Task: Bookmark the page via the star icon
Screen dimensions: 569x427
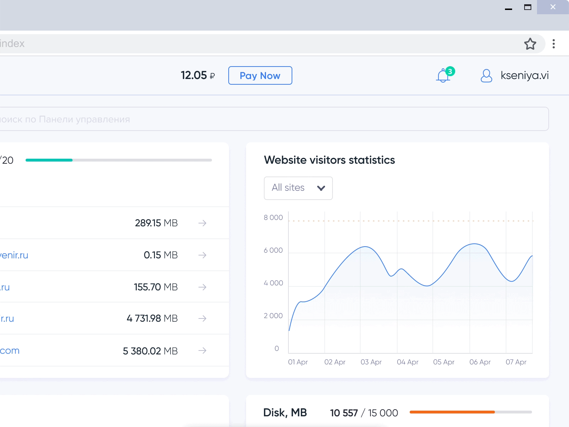Action: 530,43
